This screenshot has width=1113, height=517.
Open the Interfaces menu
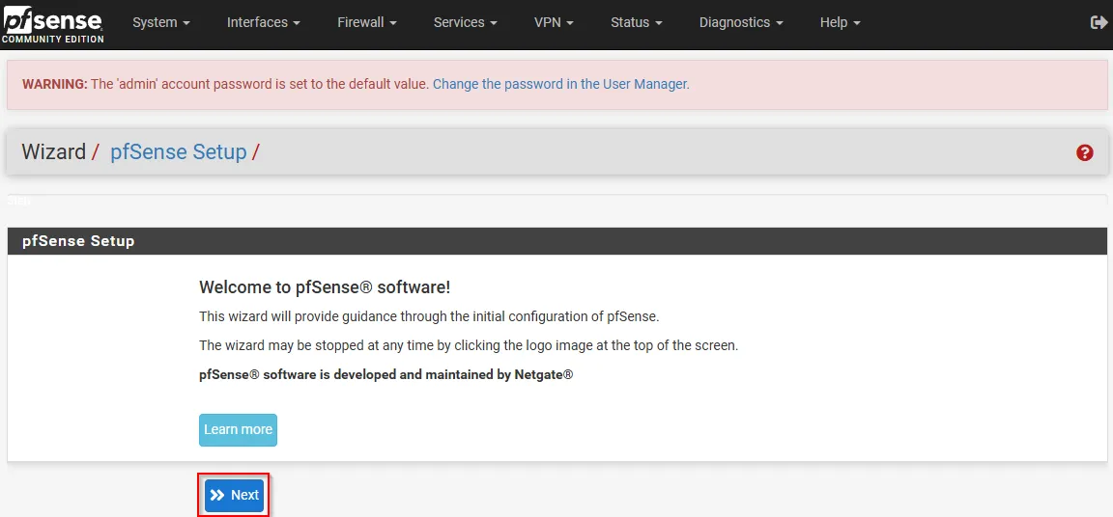point(264,22)
